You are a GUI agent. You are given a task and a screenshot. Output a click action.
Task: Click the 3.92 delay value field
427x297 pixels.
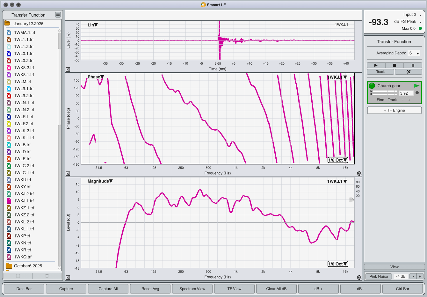406,93
